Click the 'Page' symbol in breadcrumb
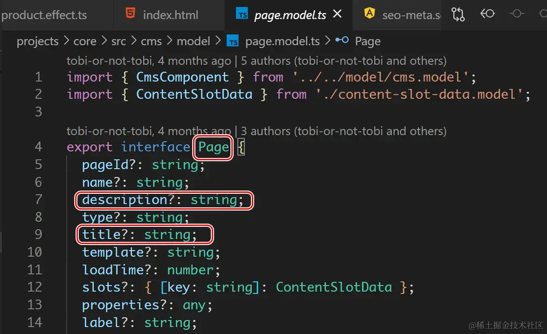Image resolution: width=547 pixels, height=334 pixels. (367, 41)
